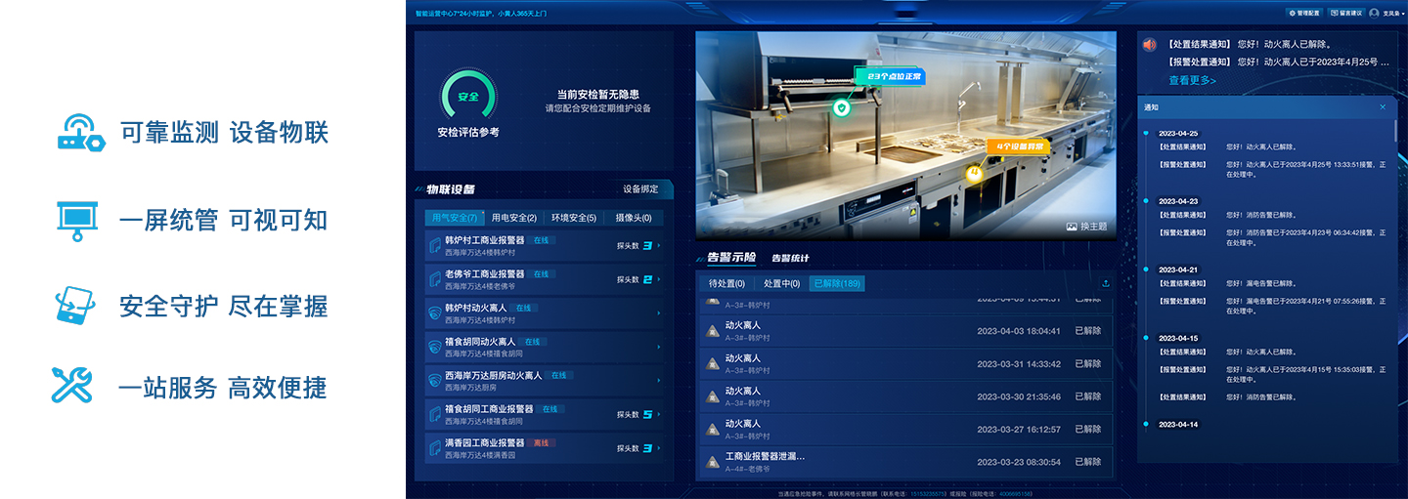The height and width of the screenshot is (499, 1408).
Task: Switch to the 用电安全(2) tab
Action: (x=513, y=218)
